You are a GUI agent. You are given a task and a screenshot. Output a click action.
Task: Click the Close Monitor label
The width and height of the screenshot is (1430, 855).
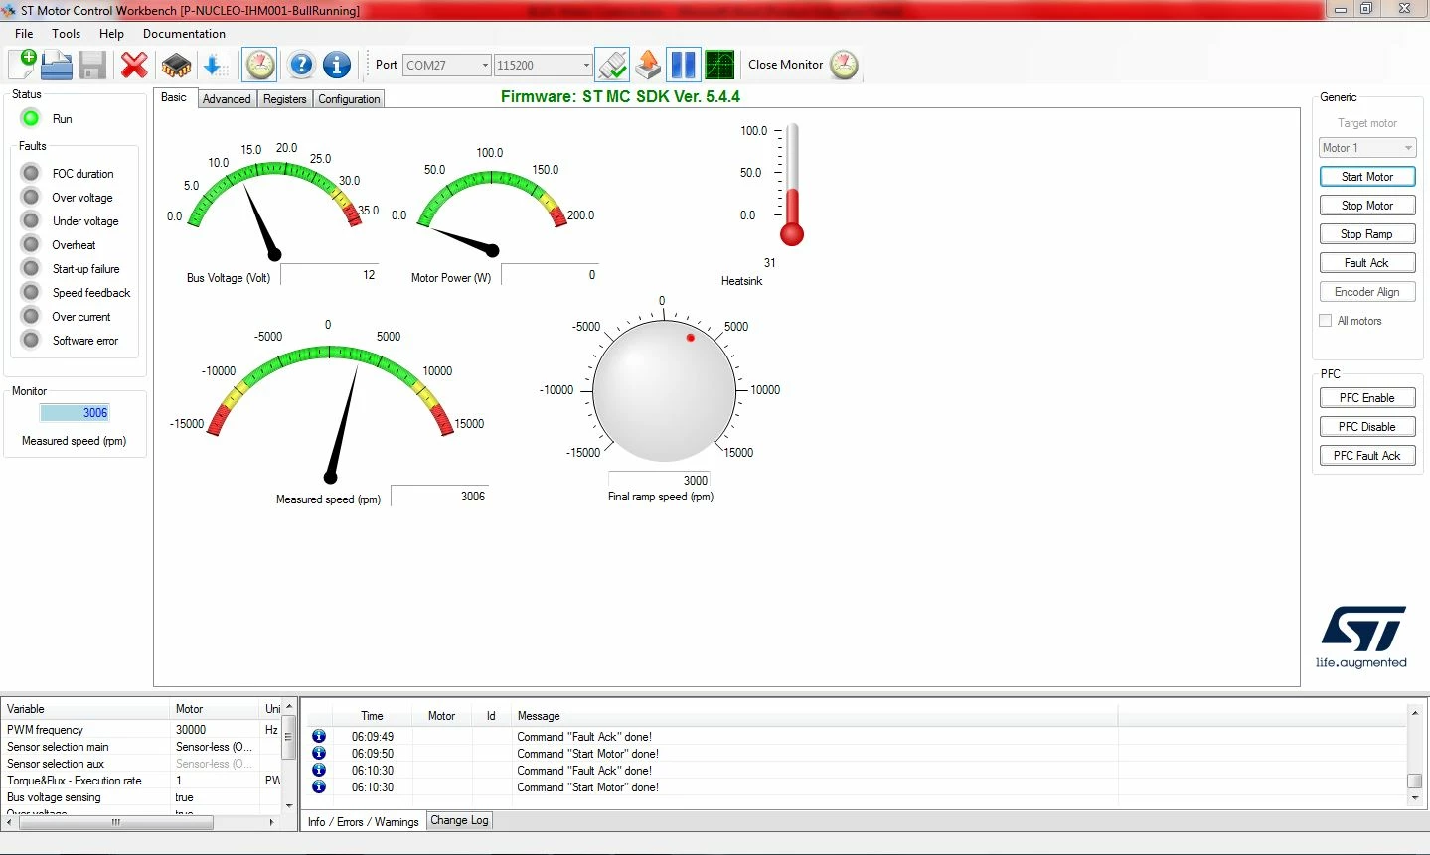pos(786,65)
